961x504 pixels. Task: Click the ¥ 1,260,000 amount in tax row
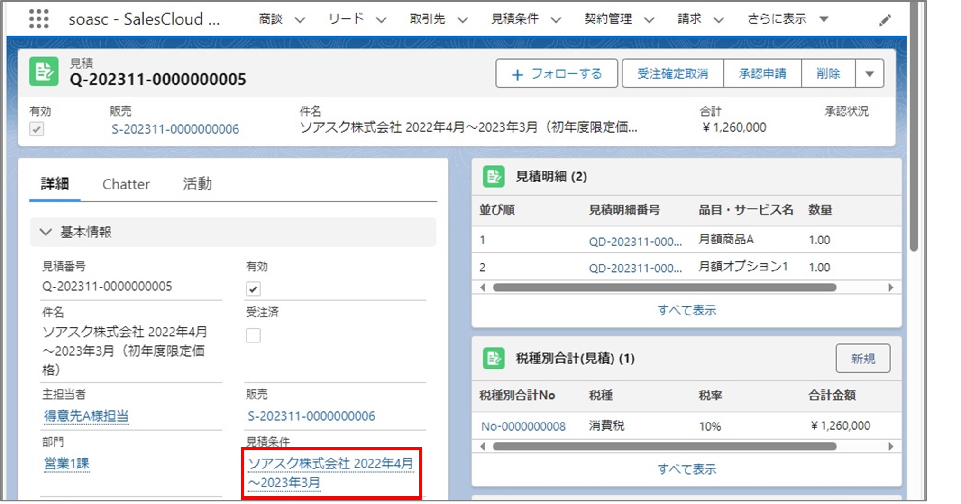pyautogui.click(x=840, y=426)
